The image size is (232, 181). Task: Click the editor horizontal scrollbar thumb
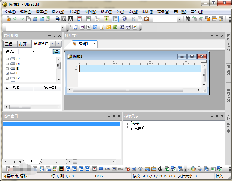tap(128, 90)
